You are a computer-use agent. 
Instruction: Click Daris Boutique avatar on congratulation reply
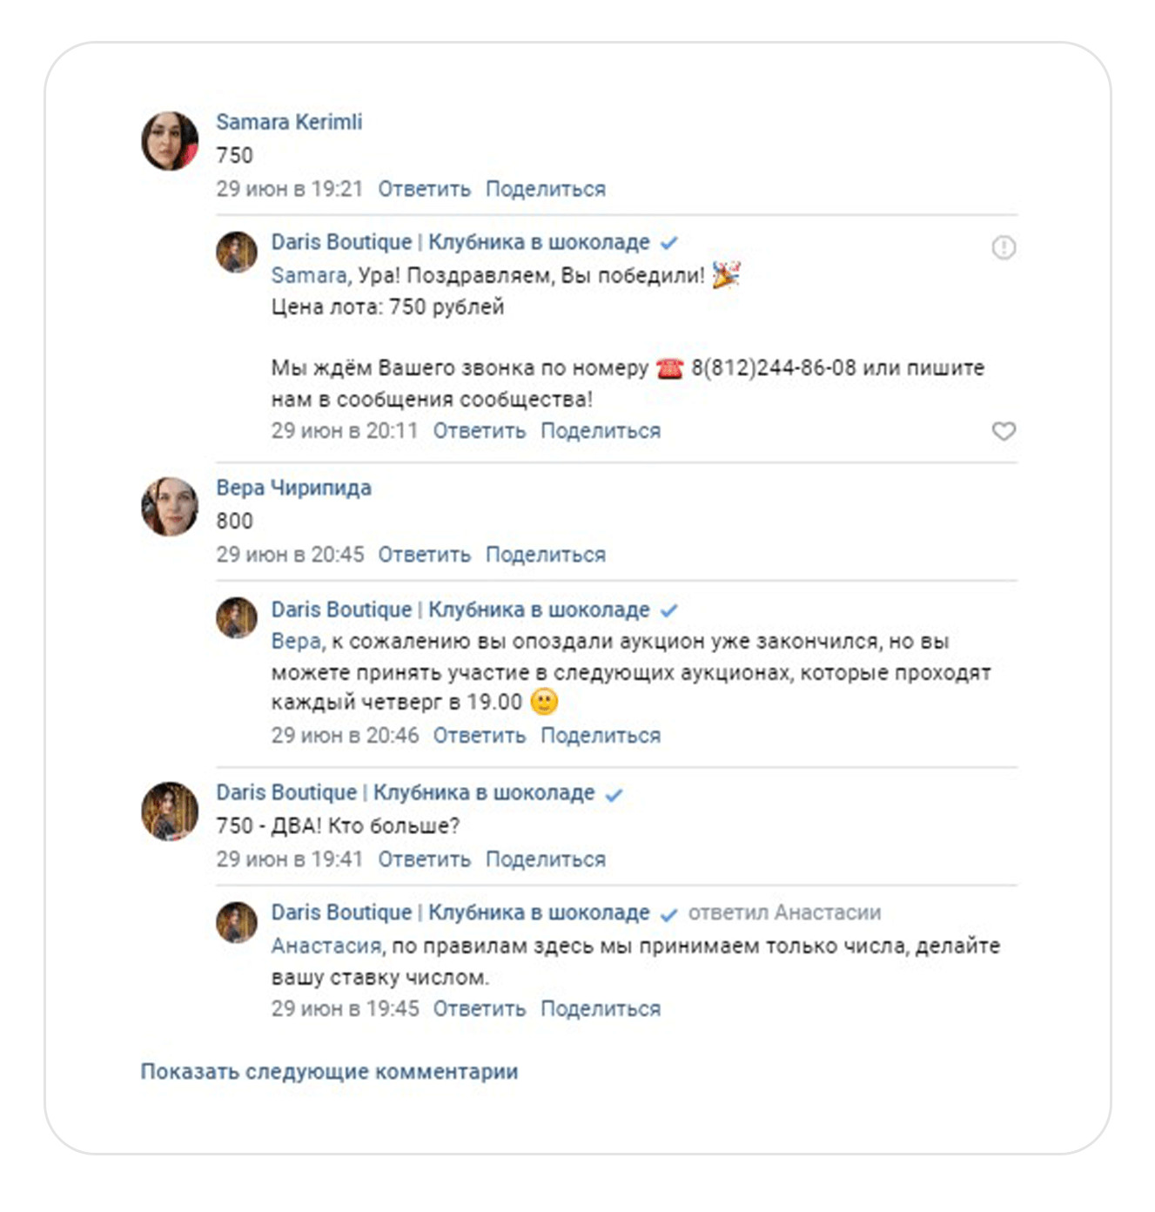pyautogui.click(x=237, y=252)
